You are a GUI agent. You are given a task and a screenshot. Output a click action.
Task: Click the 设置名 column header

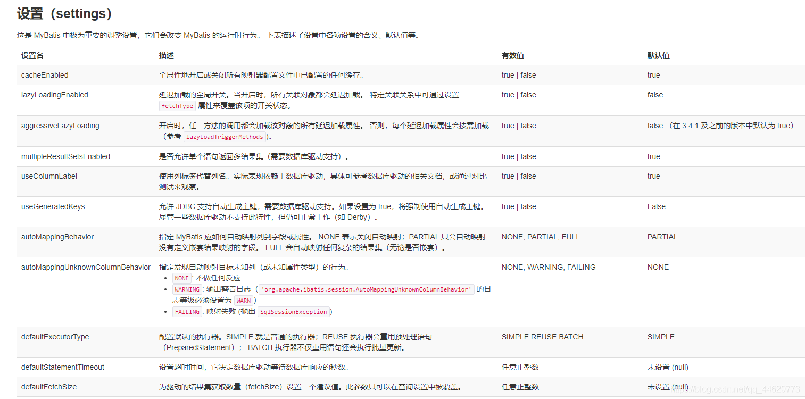32,55
